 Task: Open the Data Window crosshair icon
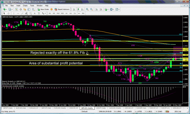[21, 9]
